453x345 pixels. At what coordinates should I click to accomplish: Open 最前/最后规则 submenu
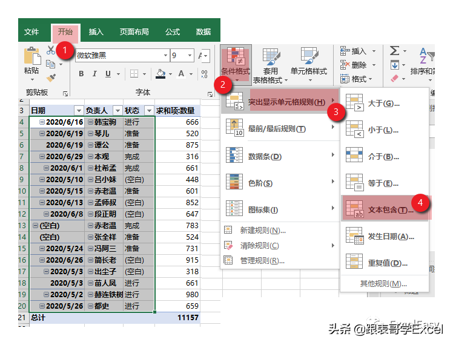280,128
